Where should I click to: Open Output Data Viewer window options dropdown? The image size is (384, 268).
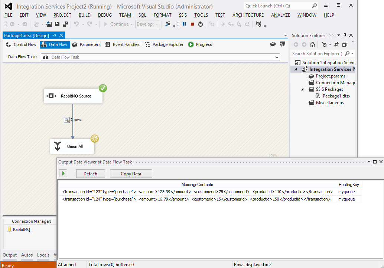coord(368,162)
